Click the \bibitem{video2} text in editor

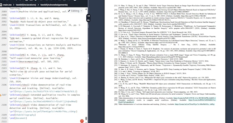[x=20, y=95]
